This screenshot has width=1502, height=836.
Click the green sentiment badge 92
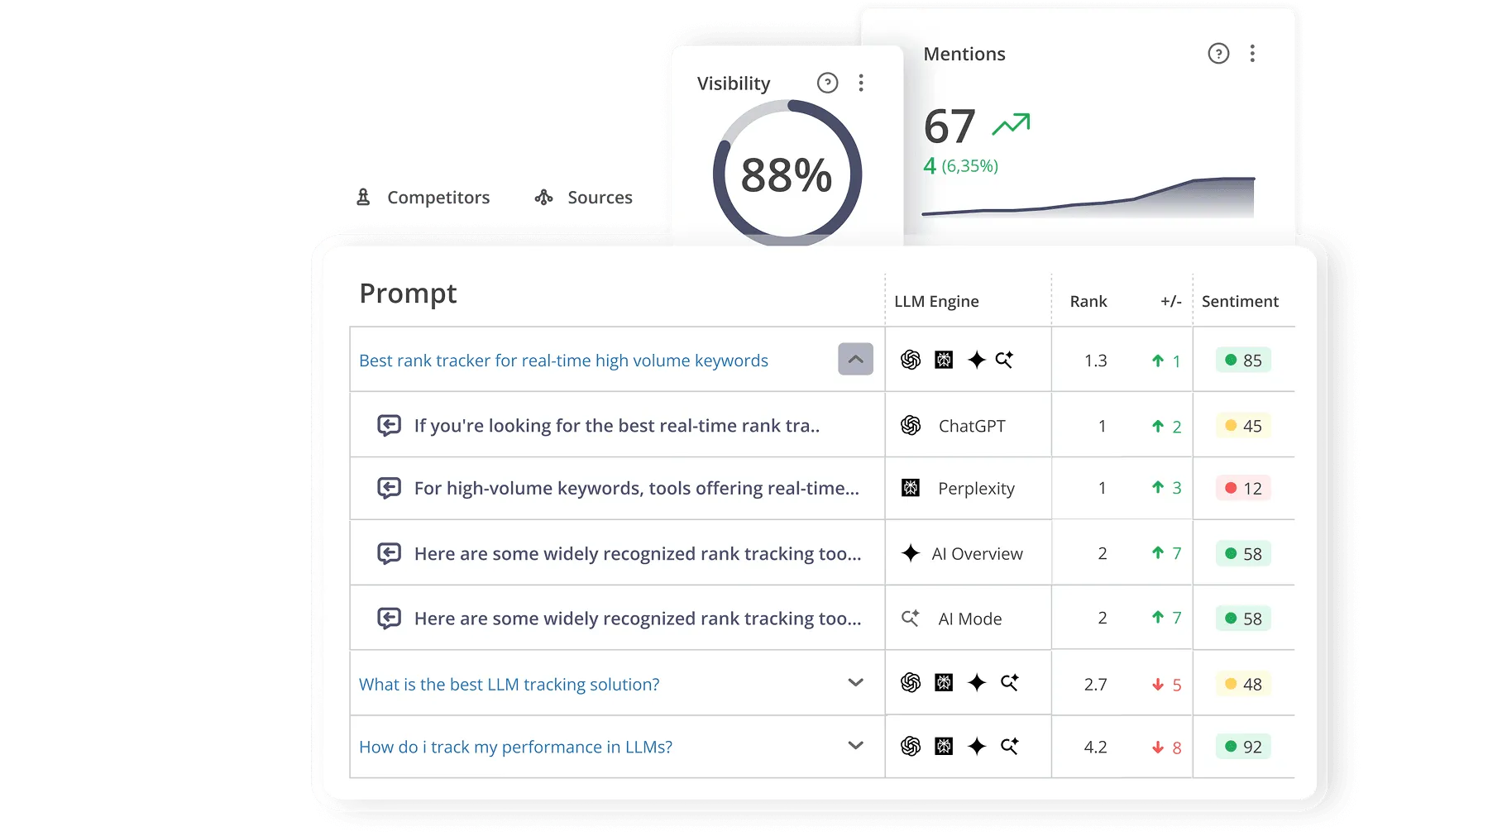pyautogui.click(x=1243, y=746)
